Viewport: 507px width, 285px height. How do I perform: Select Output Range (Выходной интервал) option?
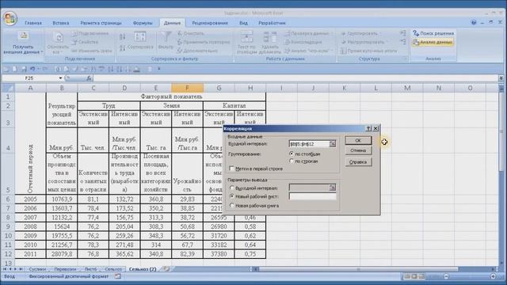tap(253, 188)
